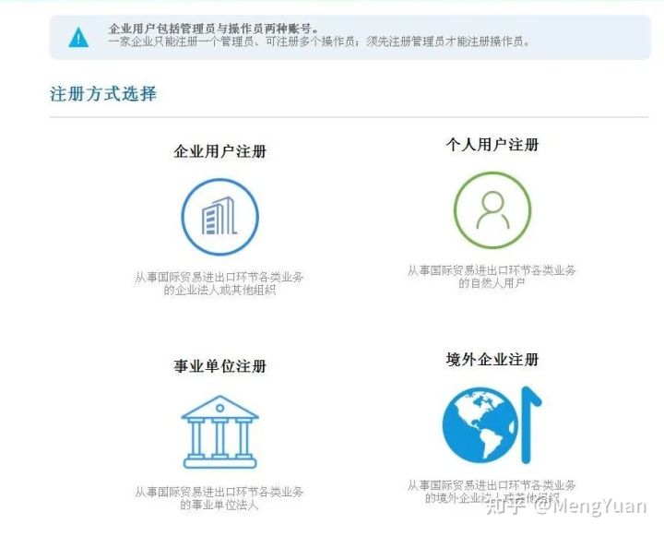Click text 的自然人用户
The height and width of the screenshot is (536, 664).
(492, 283)
